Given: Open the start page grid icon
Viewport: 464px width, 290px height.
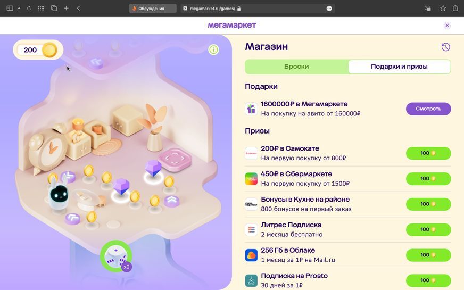Looking at the screenshot, I should pyautogui.click(x=41, y=9).
